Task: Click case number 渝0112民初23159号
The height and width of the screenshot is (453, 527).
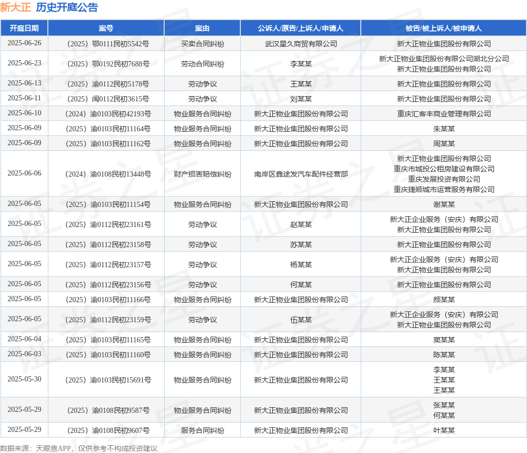Action: pyautogui.click(x=108, y=320)
